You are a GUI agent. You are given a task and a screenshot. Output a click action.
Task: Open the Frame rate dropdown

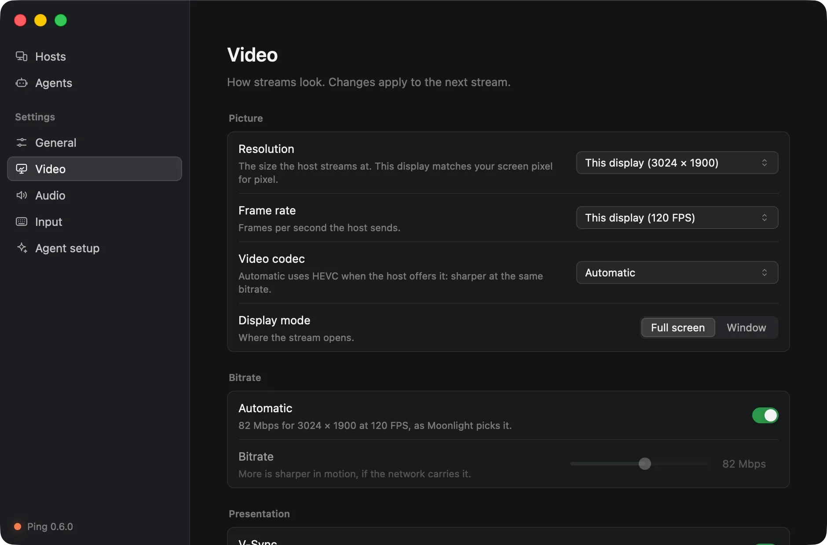(x=677, y=218)
